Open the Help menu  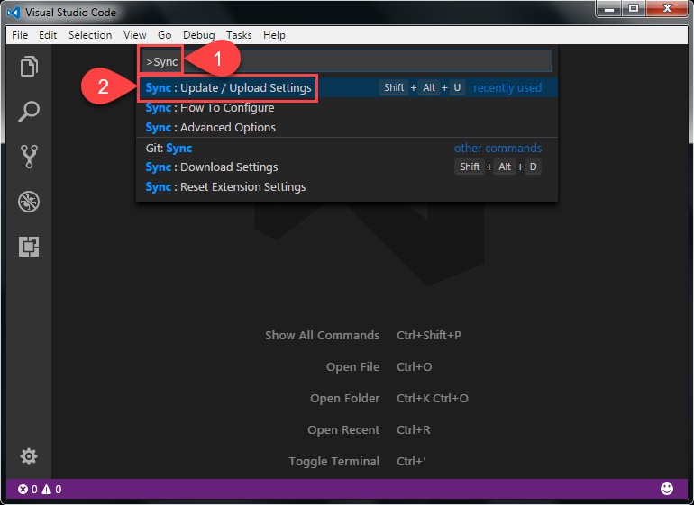coord(274,35)
